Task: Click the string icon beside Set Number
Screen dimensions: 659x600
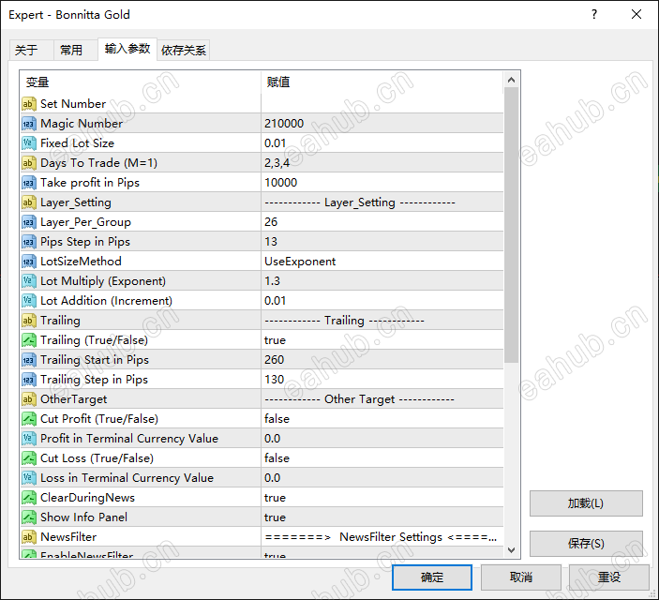Action: click(x=28, y=104)
